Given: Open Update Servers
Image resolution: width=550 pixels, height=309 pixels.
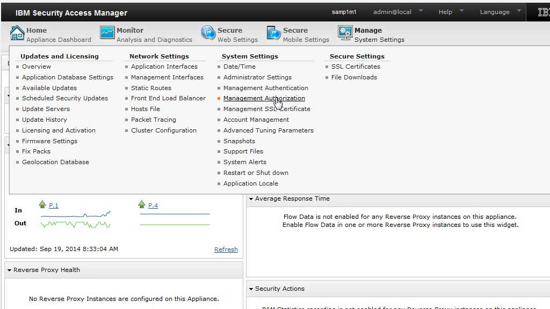Looking at the screenshot, I should click(x=46, y=109).
